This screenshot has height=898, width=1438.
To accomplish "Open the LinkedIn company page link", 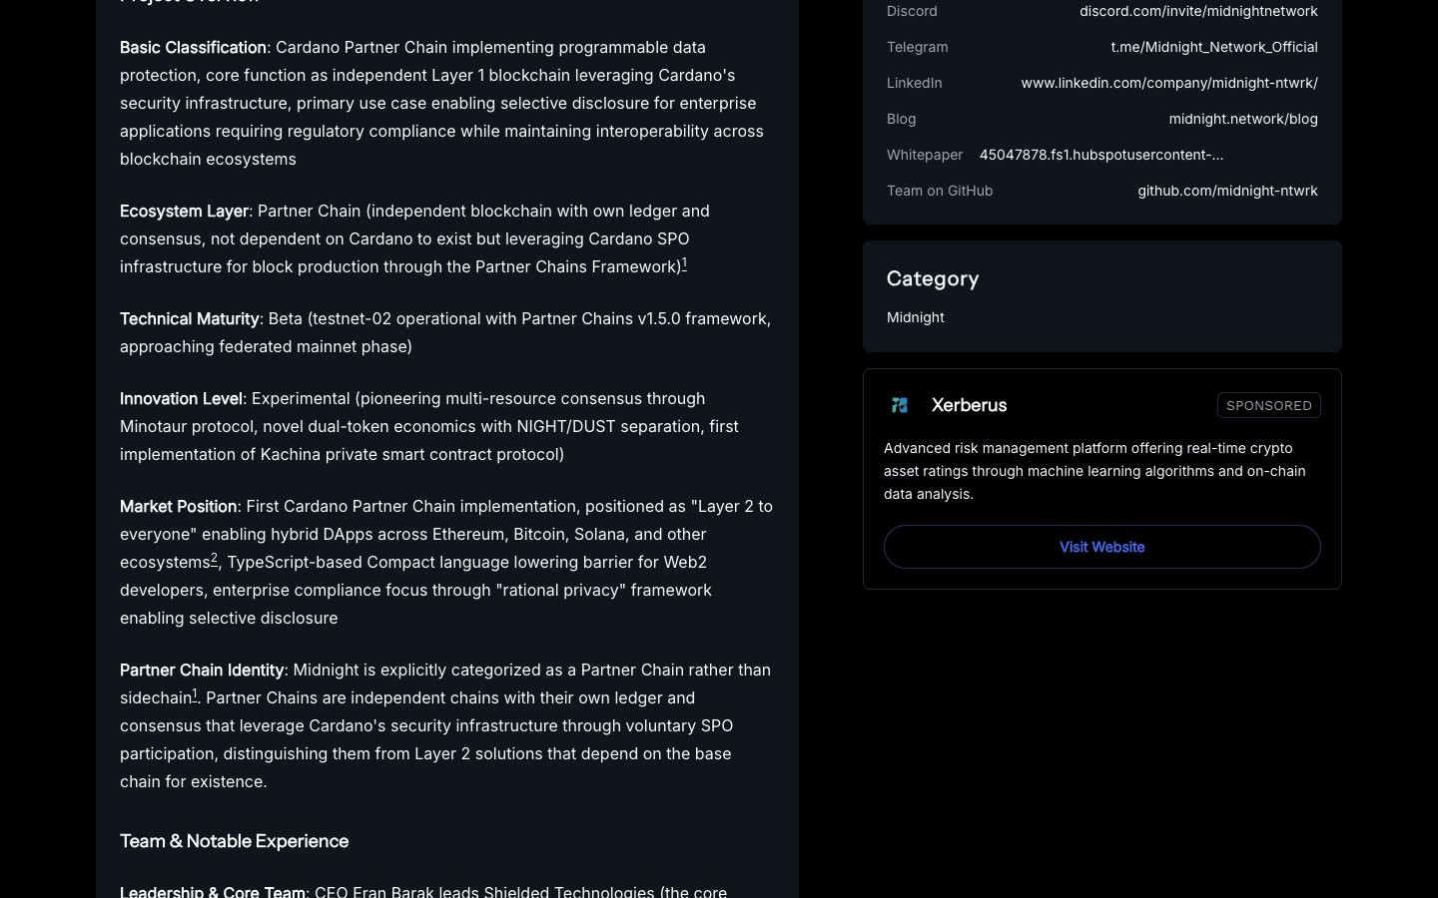I will coord(1169,83).
